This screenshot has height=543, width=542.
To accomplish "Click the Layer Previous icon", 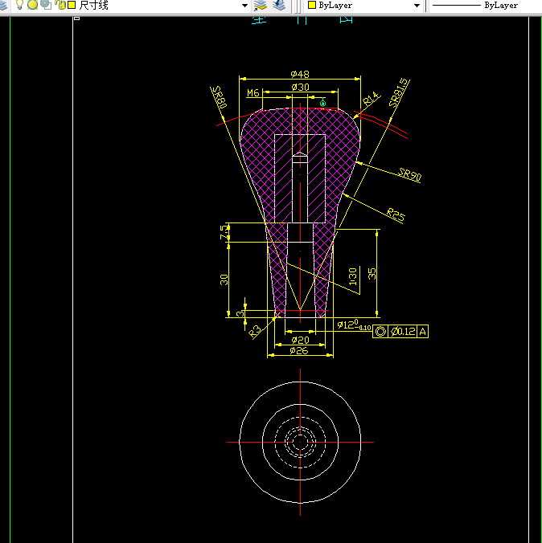I will tap(279, 5).
